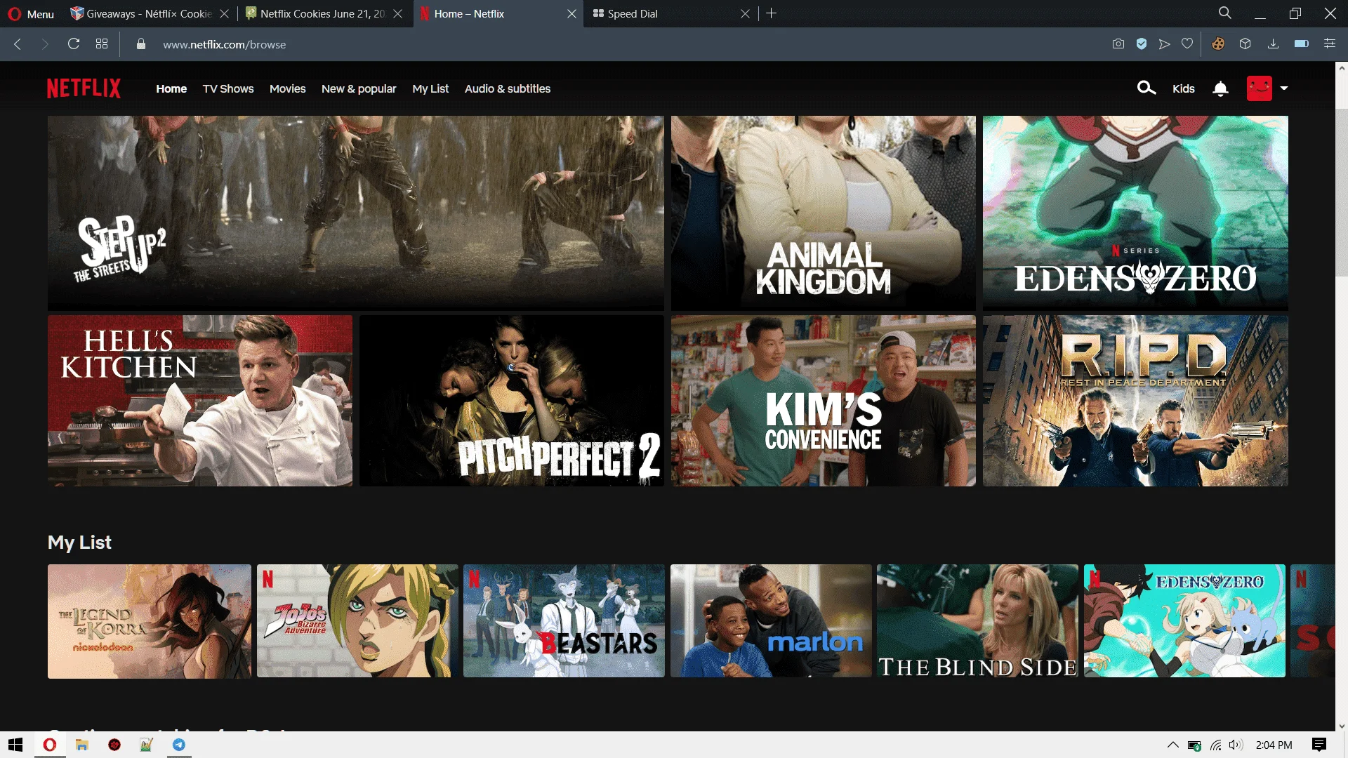Open the notifications bell
This screenshot has width=1348, height=758.
(1220, 88)
